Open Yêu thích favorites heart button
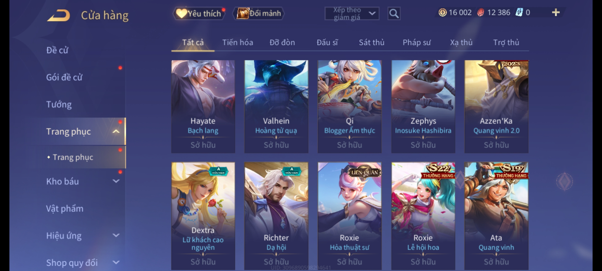The height and width of the screenshot is (271, 602). click(x=199, y=13)
